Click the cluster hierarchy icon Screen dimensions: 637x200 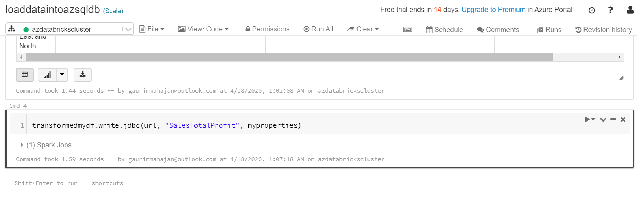12,29
